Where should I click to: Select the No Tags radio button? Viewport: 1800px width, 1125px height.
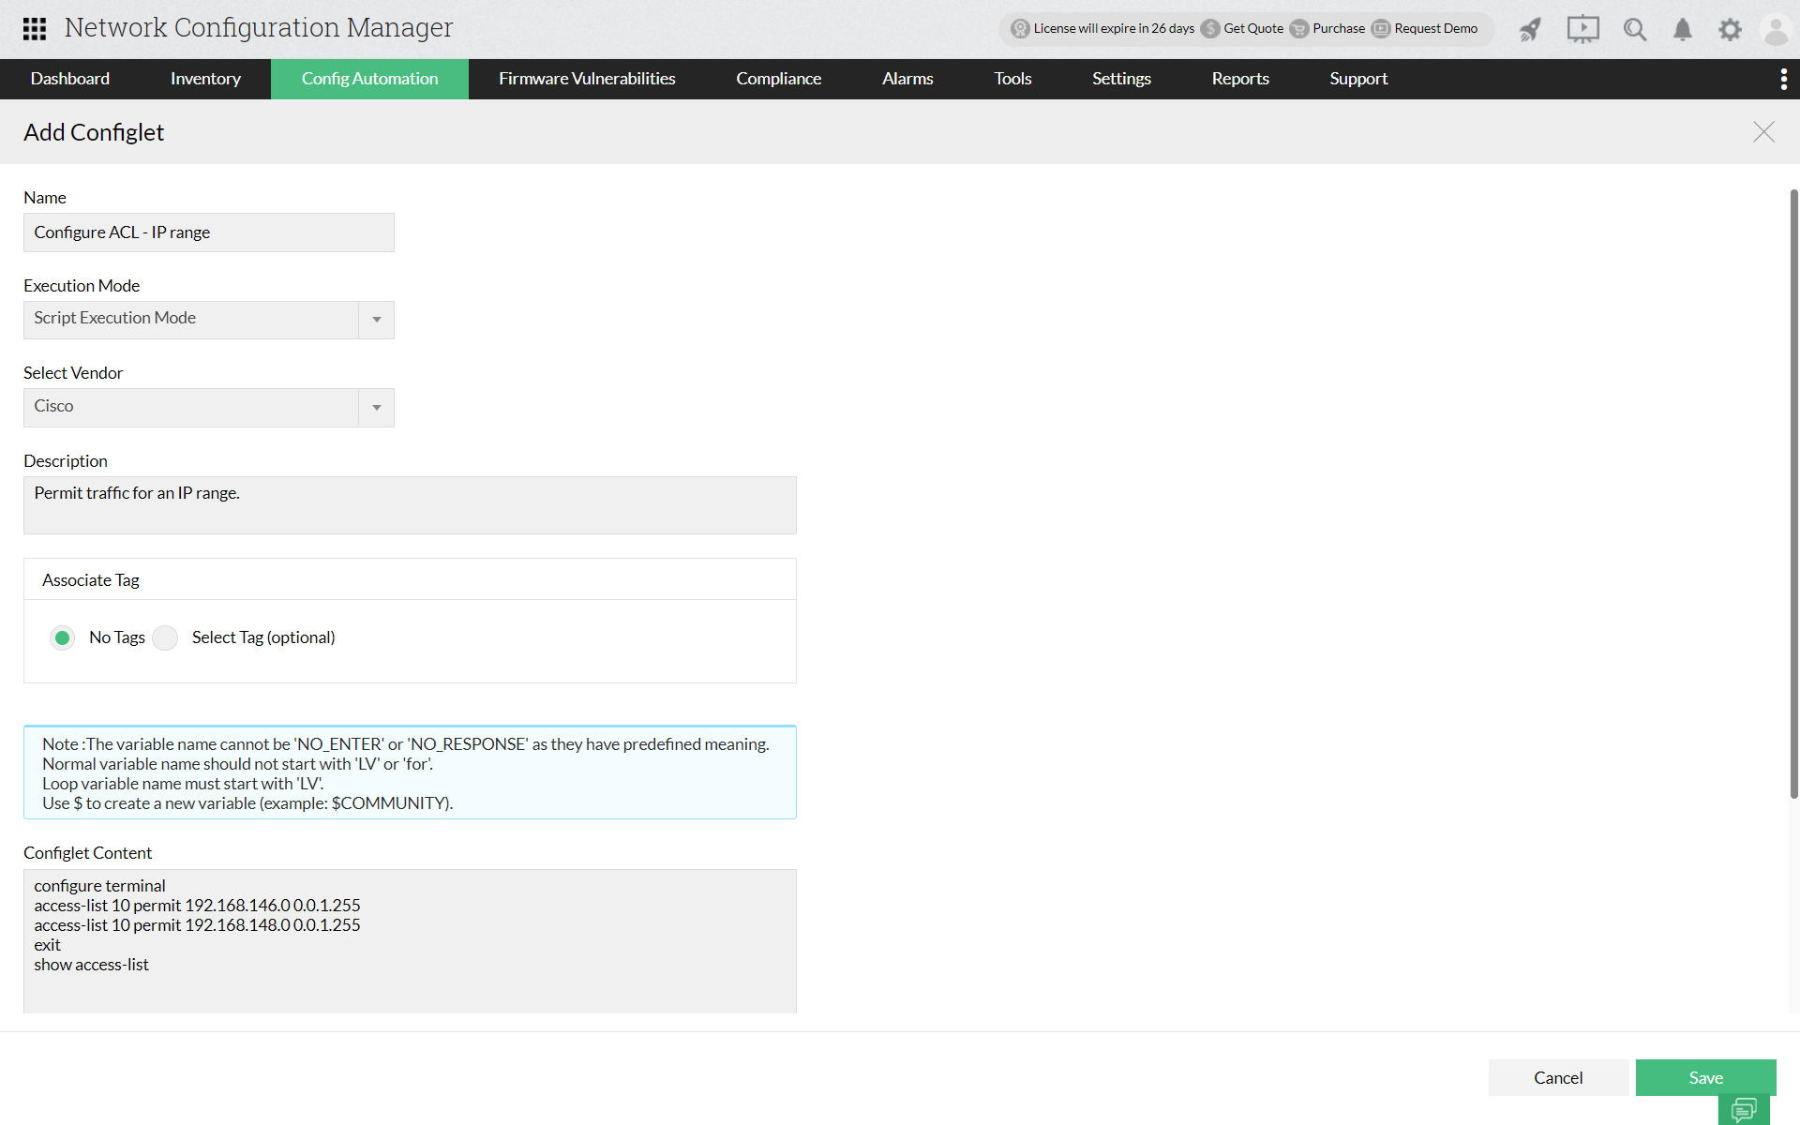pyautogui.click(x=62, y=637)
